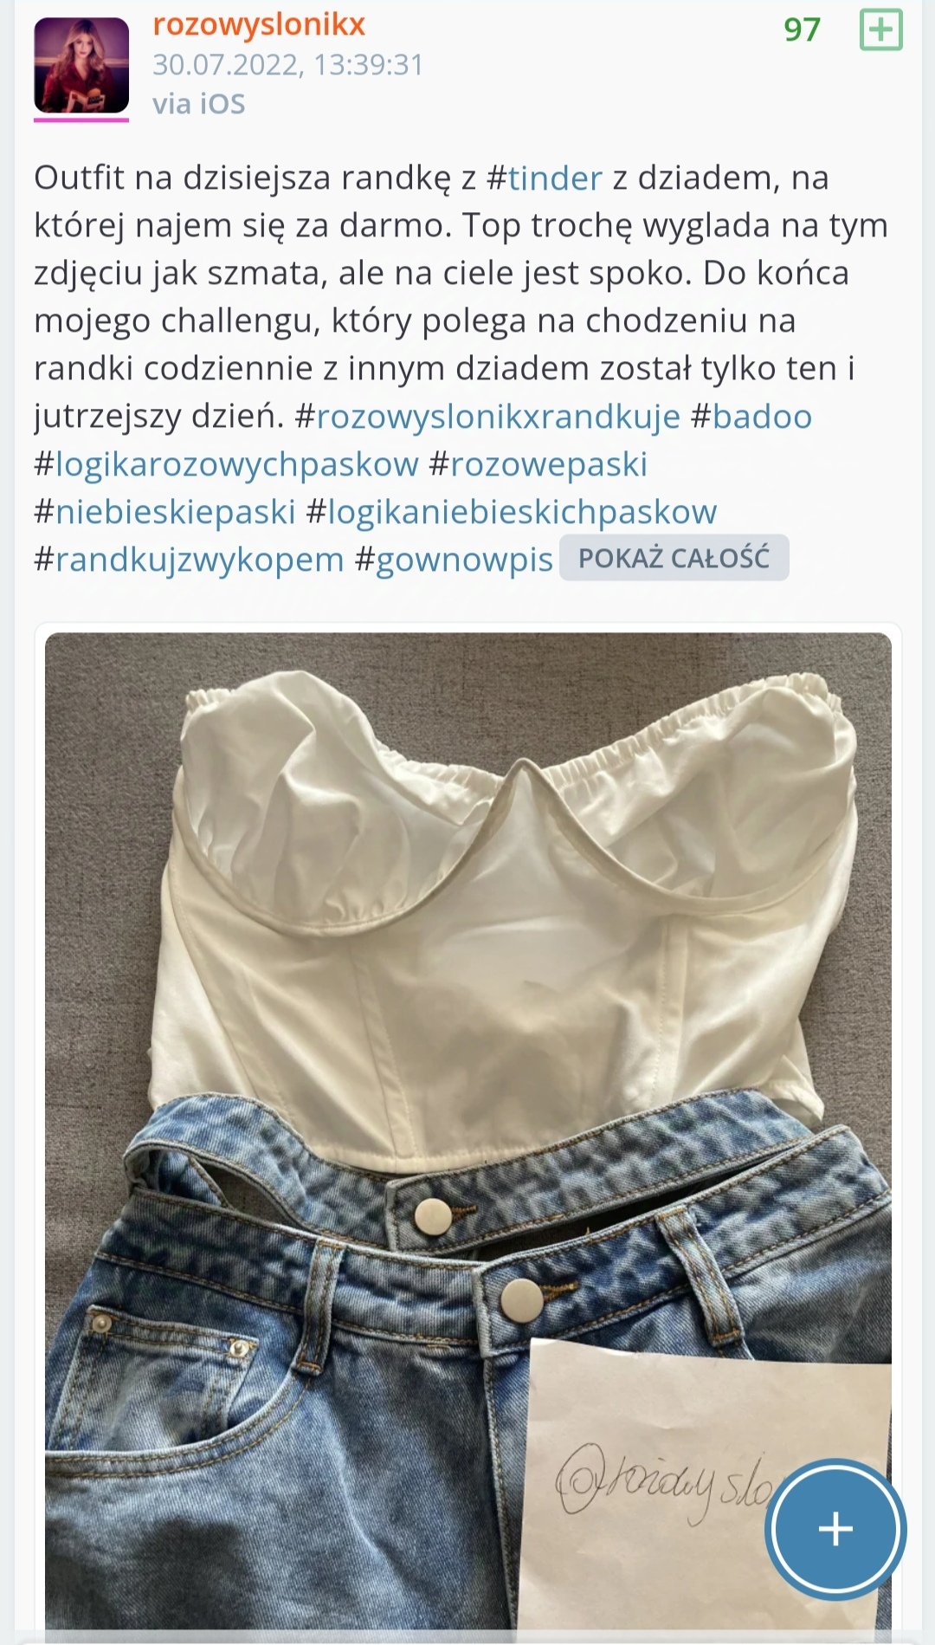Open the #niebieskiepaski tag
Screen dimensions: 935x1645
coord(164,512)
